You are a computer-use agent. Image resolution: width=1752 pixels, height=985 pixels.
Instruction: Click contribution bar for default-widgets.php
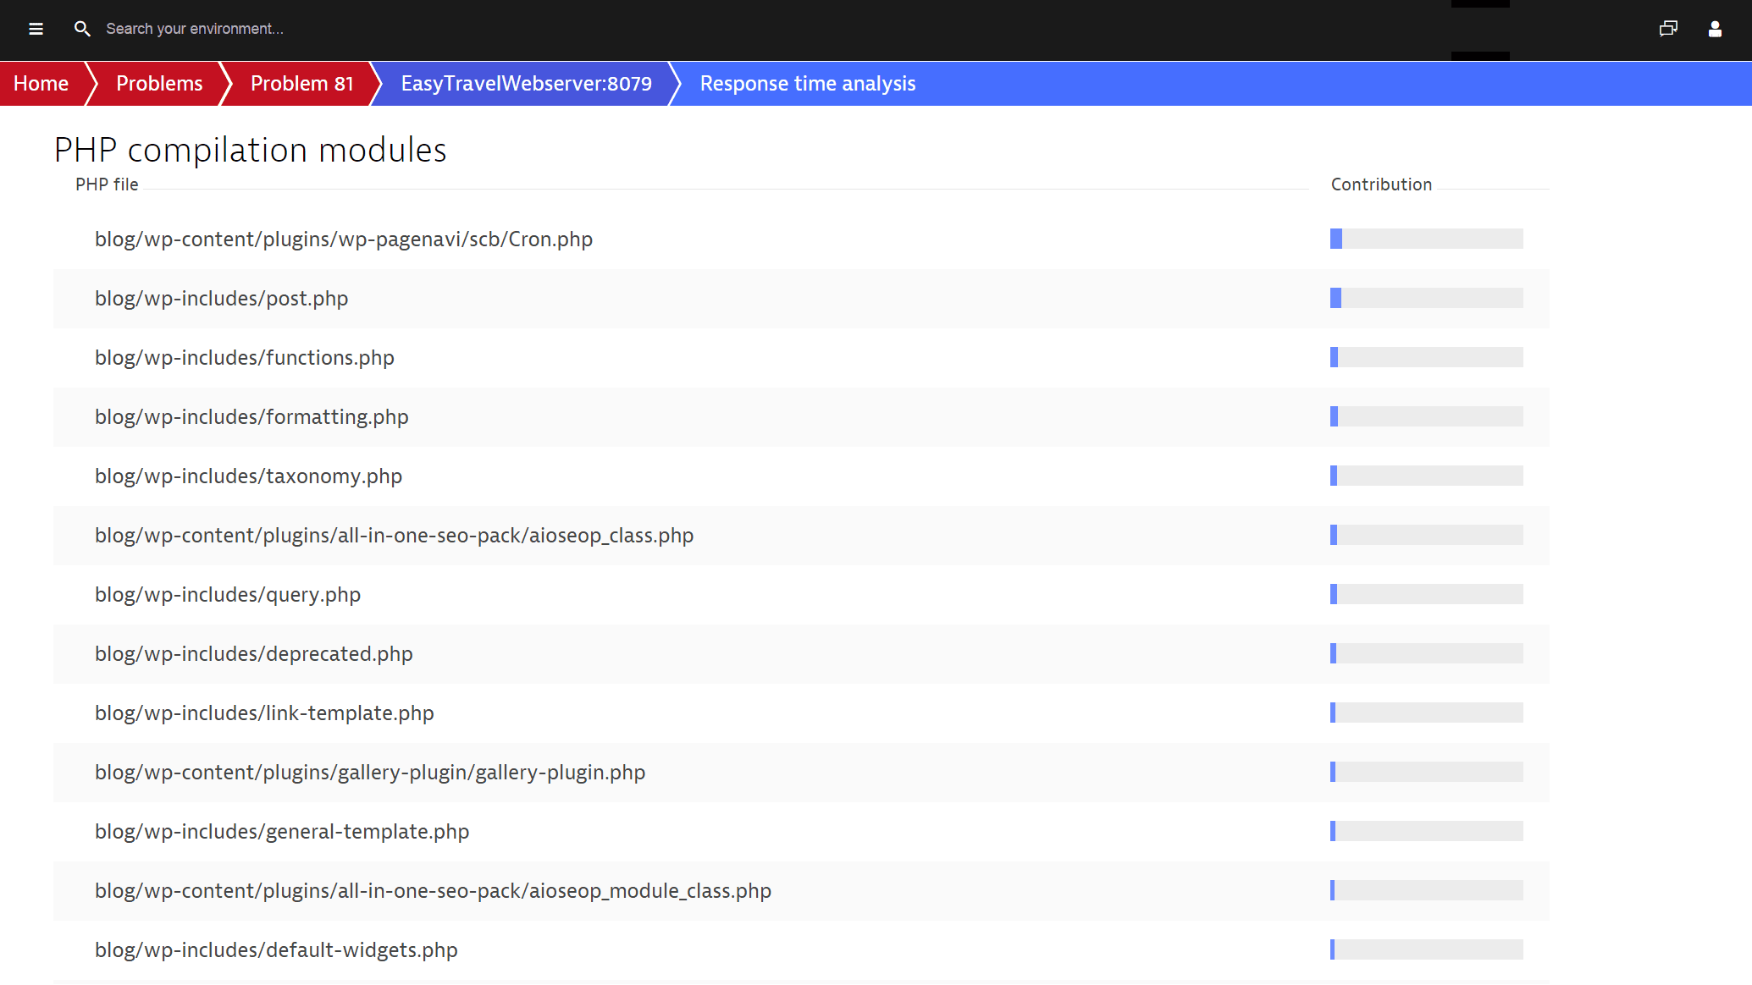[x=1427, y=949]
